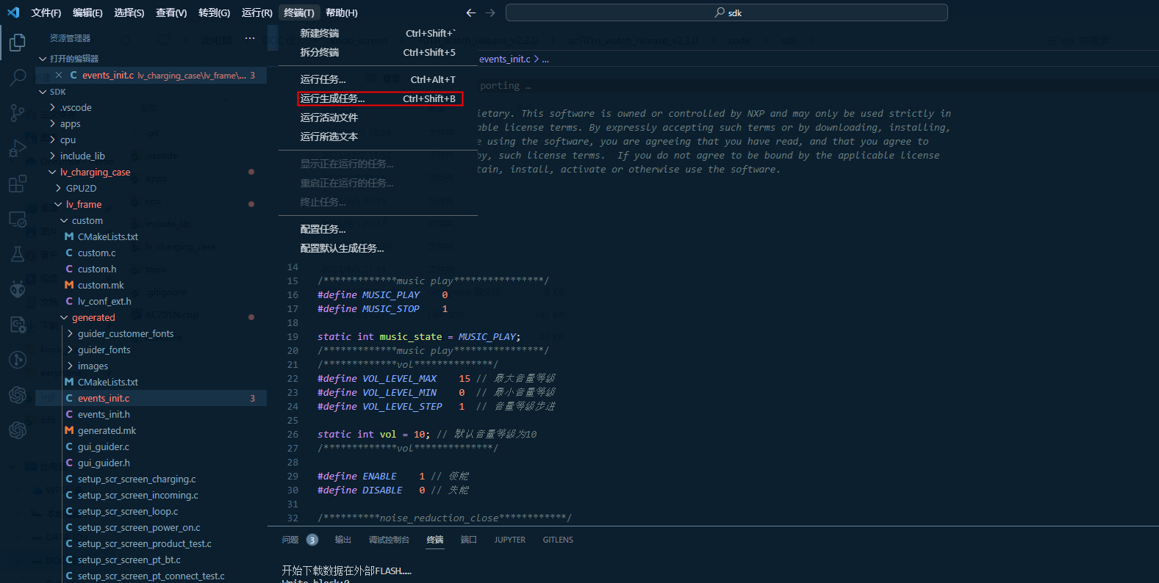Switch to the 调试控制台 panel tab
Viewport: 1159px width, 583px height.
pyautogui.click(x=389, y=540)
